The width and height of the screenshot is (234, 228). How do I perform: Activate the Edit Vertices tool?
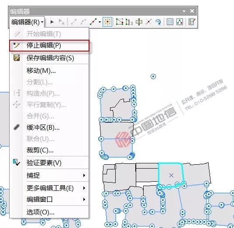click(x=119, y=22)
